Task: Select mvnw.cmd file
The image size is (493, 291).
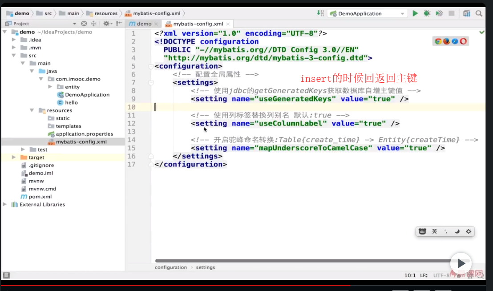Action: [38, 189]
